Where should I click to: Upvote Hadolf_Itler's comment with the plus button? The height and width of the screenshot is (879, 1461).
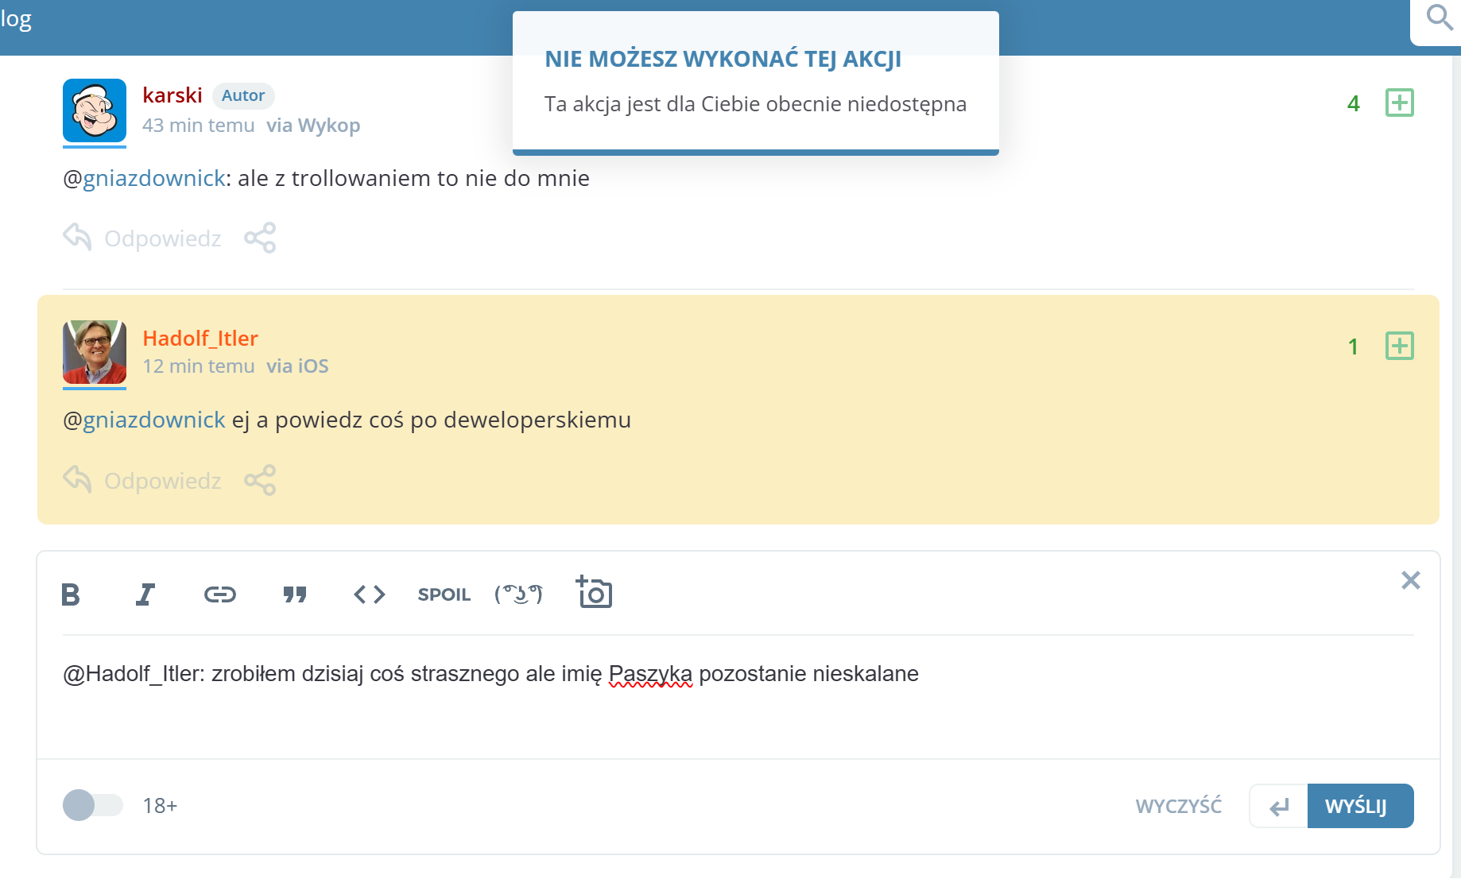click(1399, 346)
